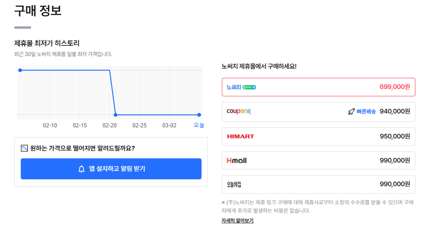
Task: Click the rocket fast-delivery icon
Action: coord(352,112)
